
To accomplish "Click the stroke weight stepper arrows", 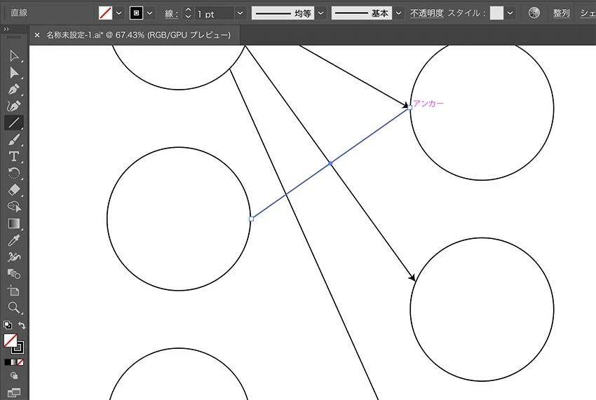I will click(x=188, y=13).
